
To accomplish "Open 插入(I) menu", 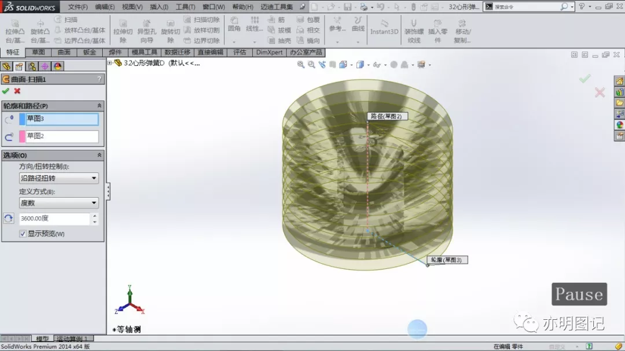I will [x=159, y=7].
